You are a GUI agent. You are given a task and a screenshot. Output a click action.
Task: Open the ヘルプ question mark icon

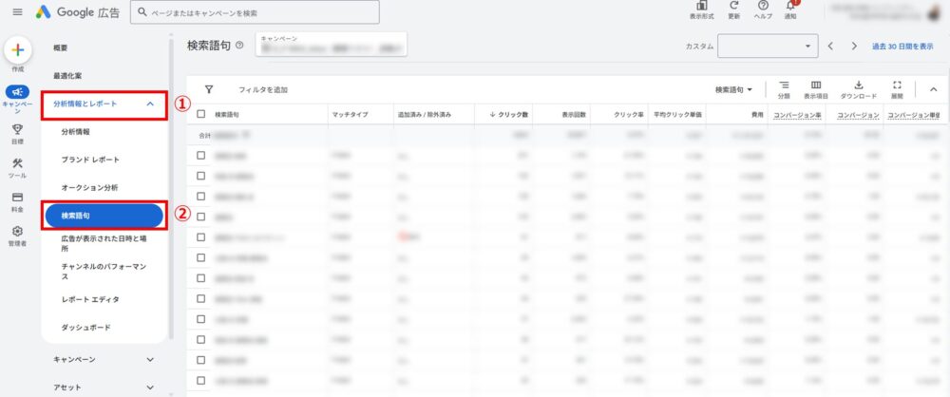[763, 6]
